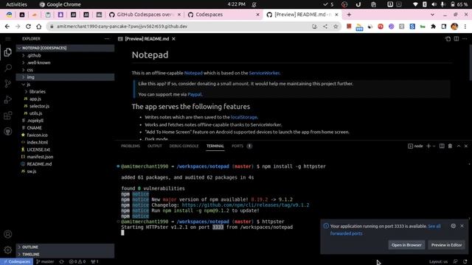Viewport: 472px width, 265px height.
Task: Collapse the js folder
Action: [65, 85]
